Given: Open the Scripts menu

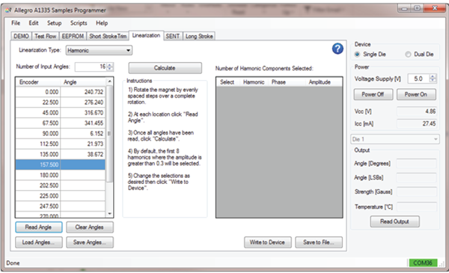Looking at the screenshot, I should pyautogui.click(x=79, y=23).
